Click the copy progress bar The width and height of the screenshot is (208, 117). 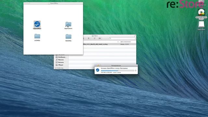[118, 71]
